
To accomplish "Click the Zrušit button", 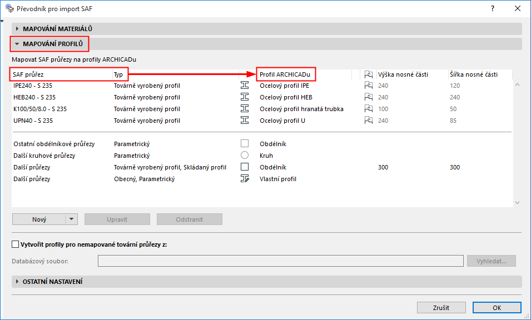I will (x=441, y=307).
